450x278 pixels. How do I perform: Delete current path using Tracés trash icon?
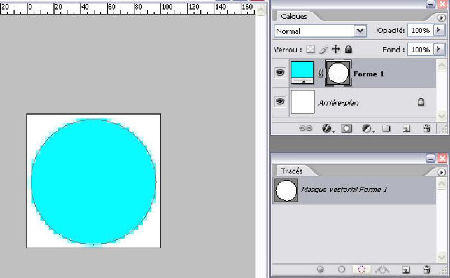click(427, 270)
